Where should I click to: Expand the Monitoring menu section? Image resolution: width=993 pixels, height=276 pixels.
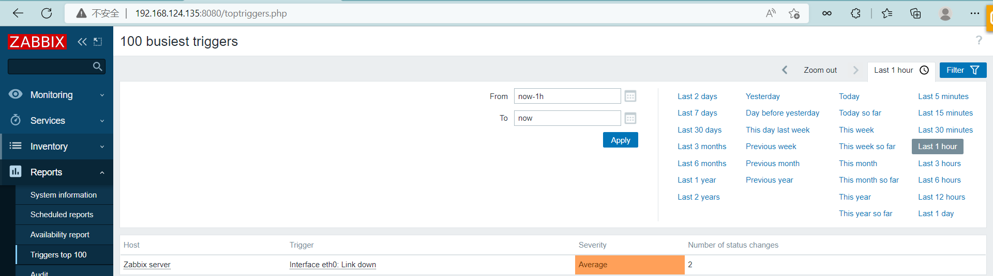(57, 95)
